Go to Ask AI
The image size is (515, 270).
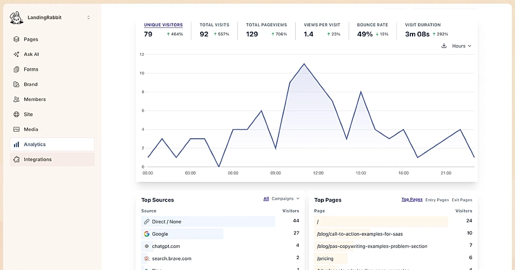pyautogui.click(x=52, y=55)
